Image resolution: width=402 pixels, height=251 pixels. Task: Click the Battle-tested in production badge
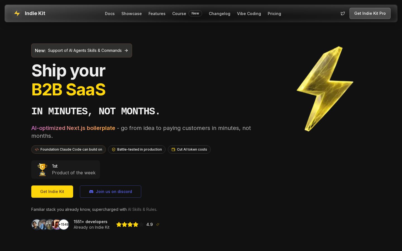click(137, 149)
